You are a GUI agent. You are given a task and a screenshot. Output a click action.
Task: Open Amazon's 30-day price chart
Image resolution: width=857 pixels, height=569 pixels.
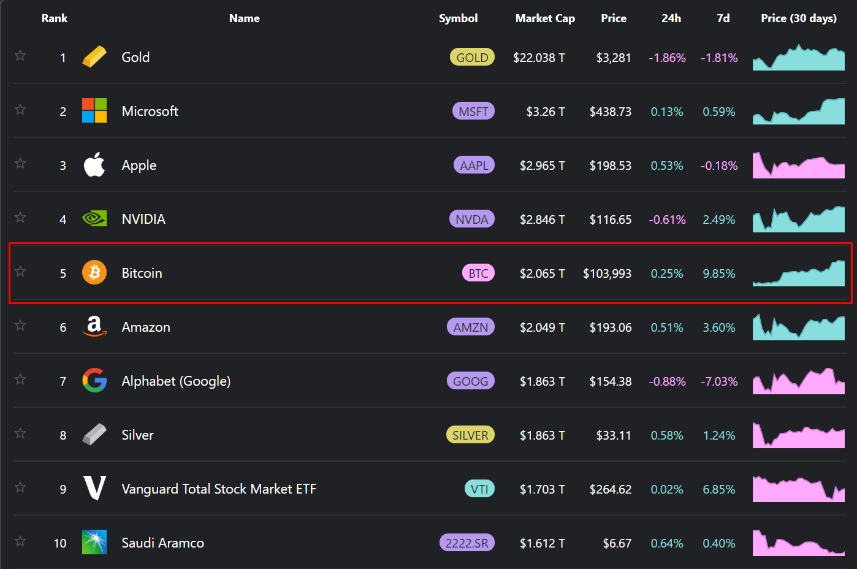[x=799, y=327]
